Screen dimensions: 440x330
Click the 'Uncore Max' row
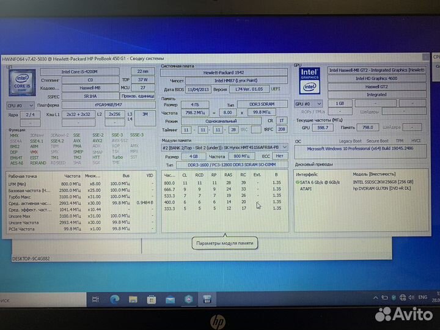[x=81, y=216]
